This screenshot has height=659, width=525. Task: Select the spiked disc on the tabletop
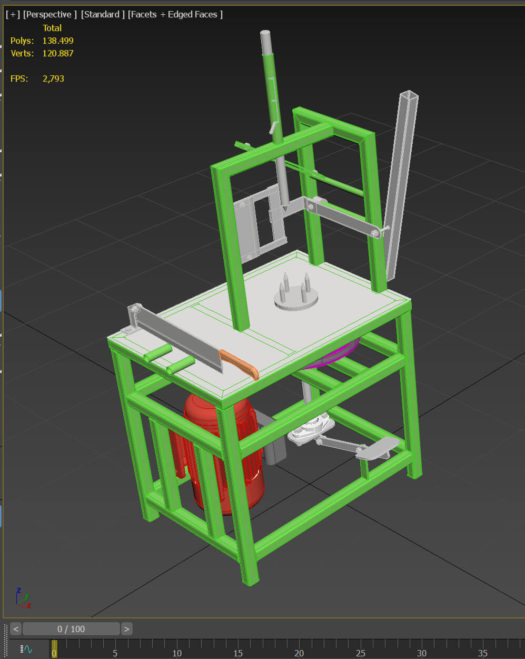pyautogui.click(x=296, y=298)
